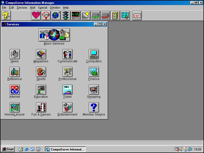
Task: Open the Services menu
Action: coord(22,8)
